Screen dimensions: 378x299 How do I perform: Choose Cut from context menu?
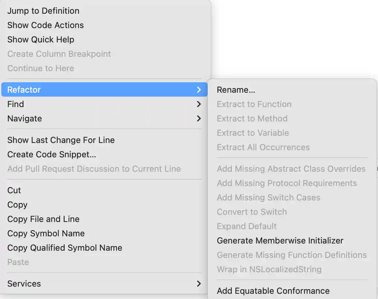click(x=14, y=190)
